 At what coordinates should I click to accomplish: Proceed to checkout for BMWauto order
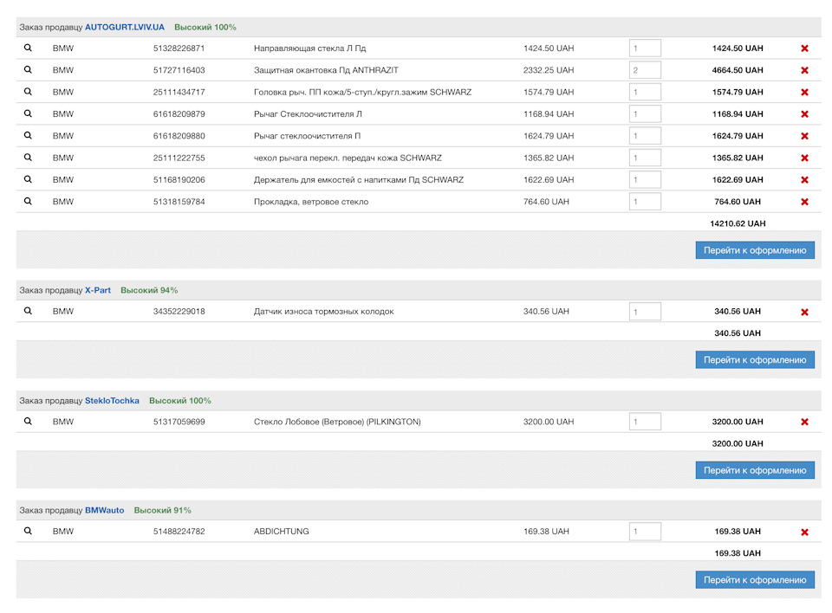754,579
